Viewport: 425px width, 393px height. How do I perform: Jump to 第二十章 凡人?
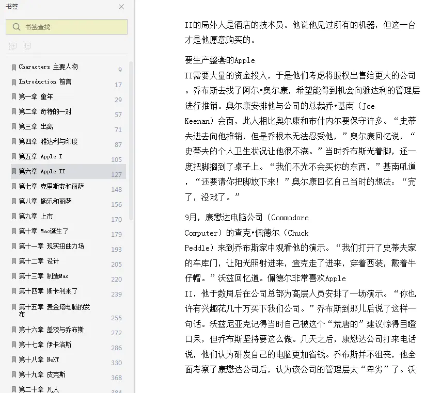pos(39,389)
